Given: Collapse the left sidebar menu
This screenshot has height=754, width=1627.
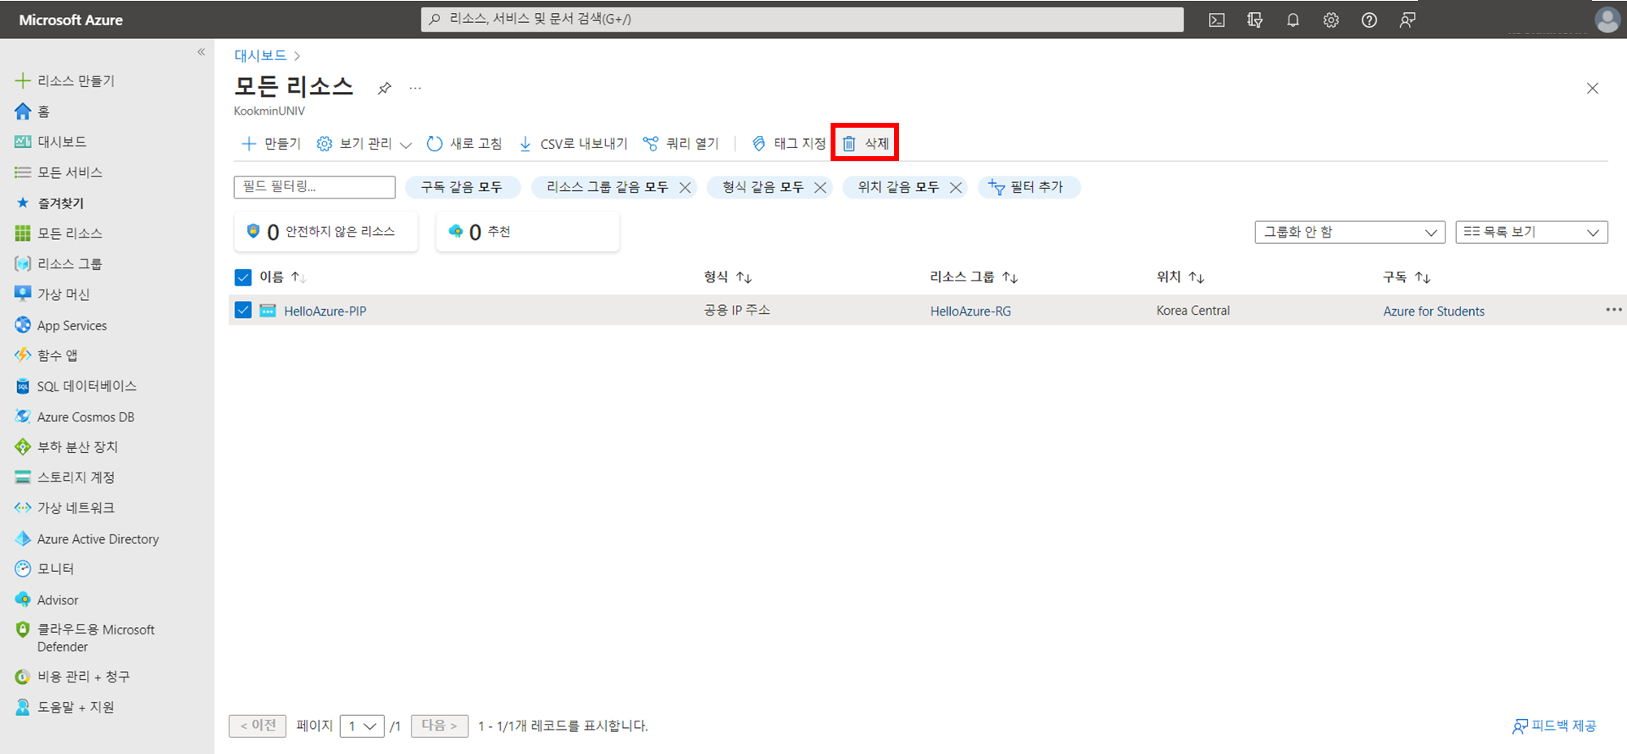Looking at the screenshot, I should (x=201, y=52).
